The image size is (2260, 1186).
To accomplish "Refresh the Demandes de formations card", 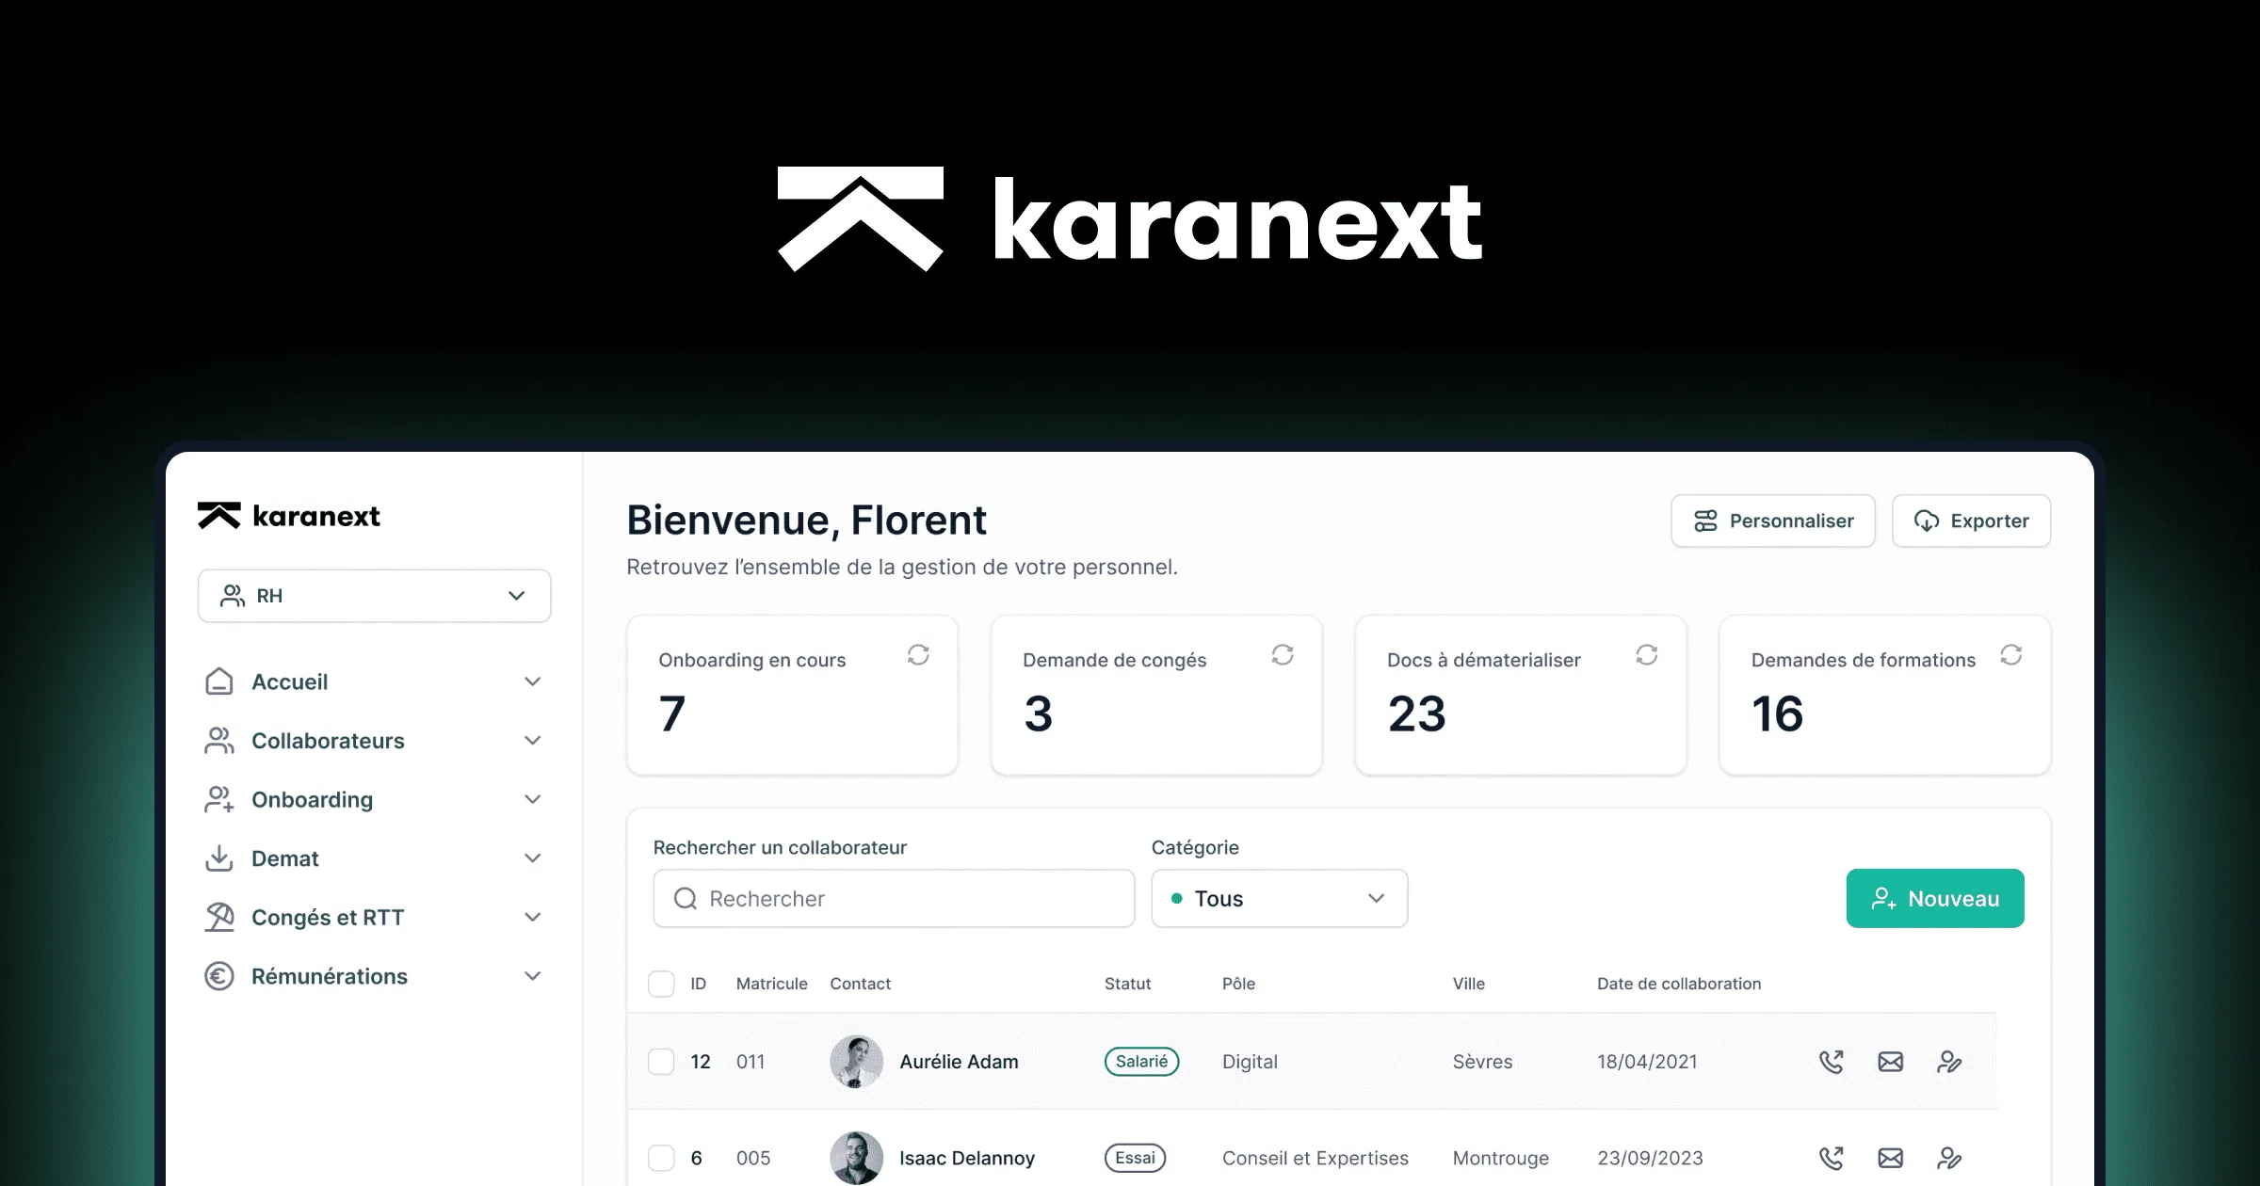I will (2011, 654).
